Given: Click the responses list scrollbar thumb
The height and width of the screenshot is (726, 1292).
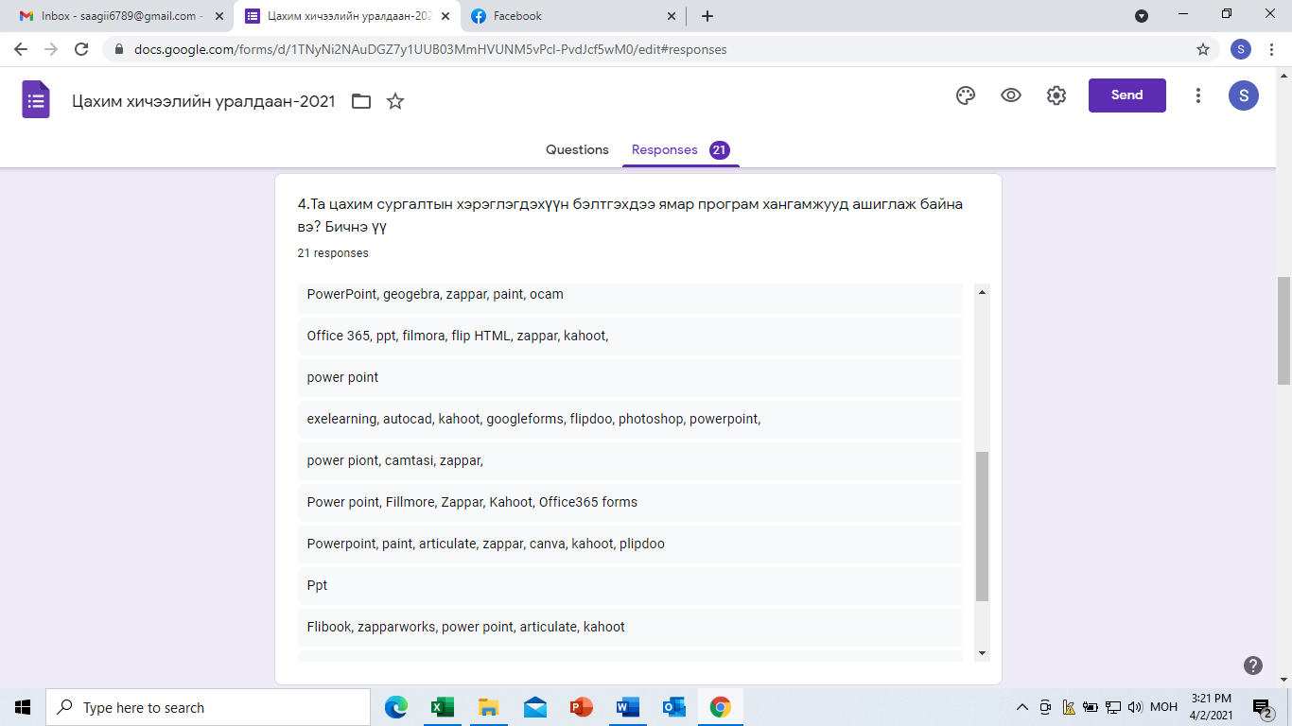Looking at the screenshot, I should (983, 527).
